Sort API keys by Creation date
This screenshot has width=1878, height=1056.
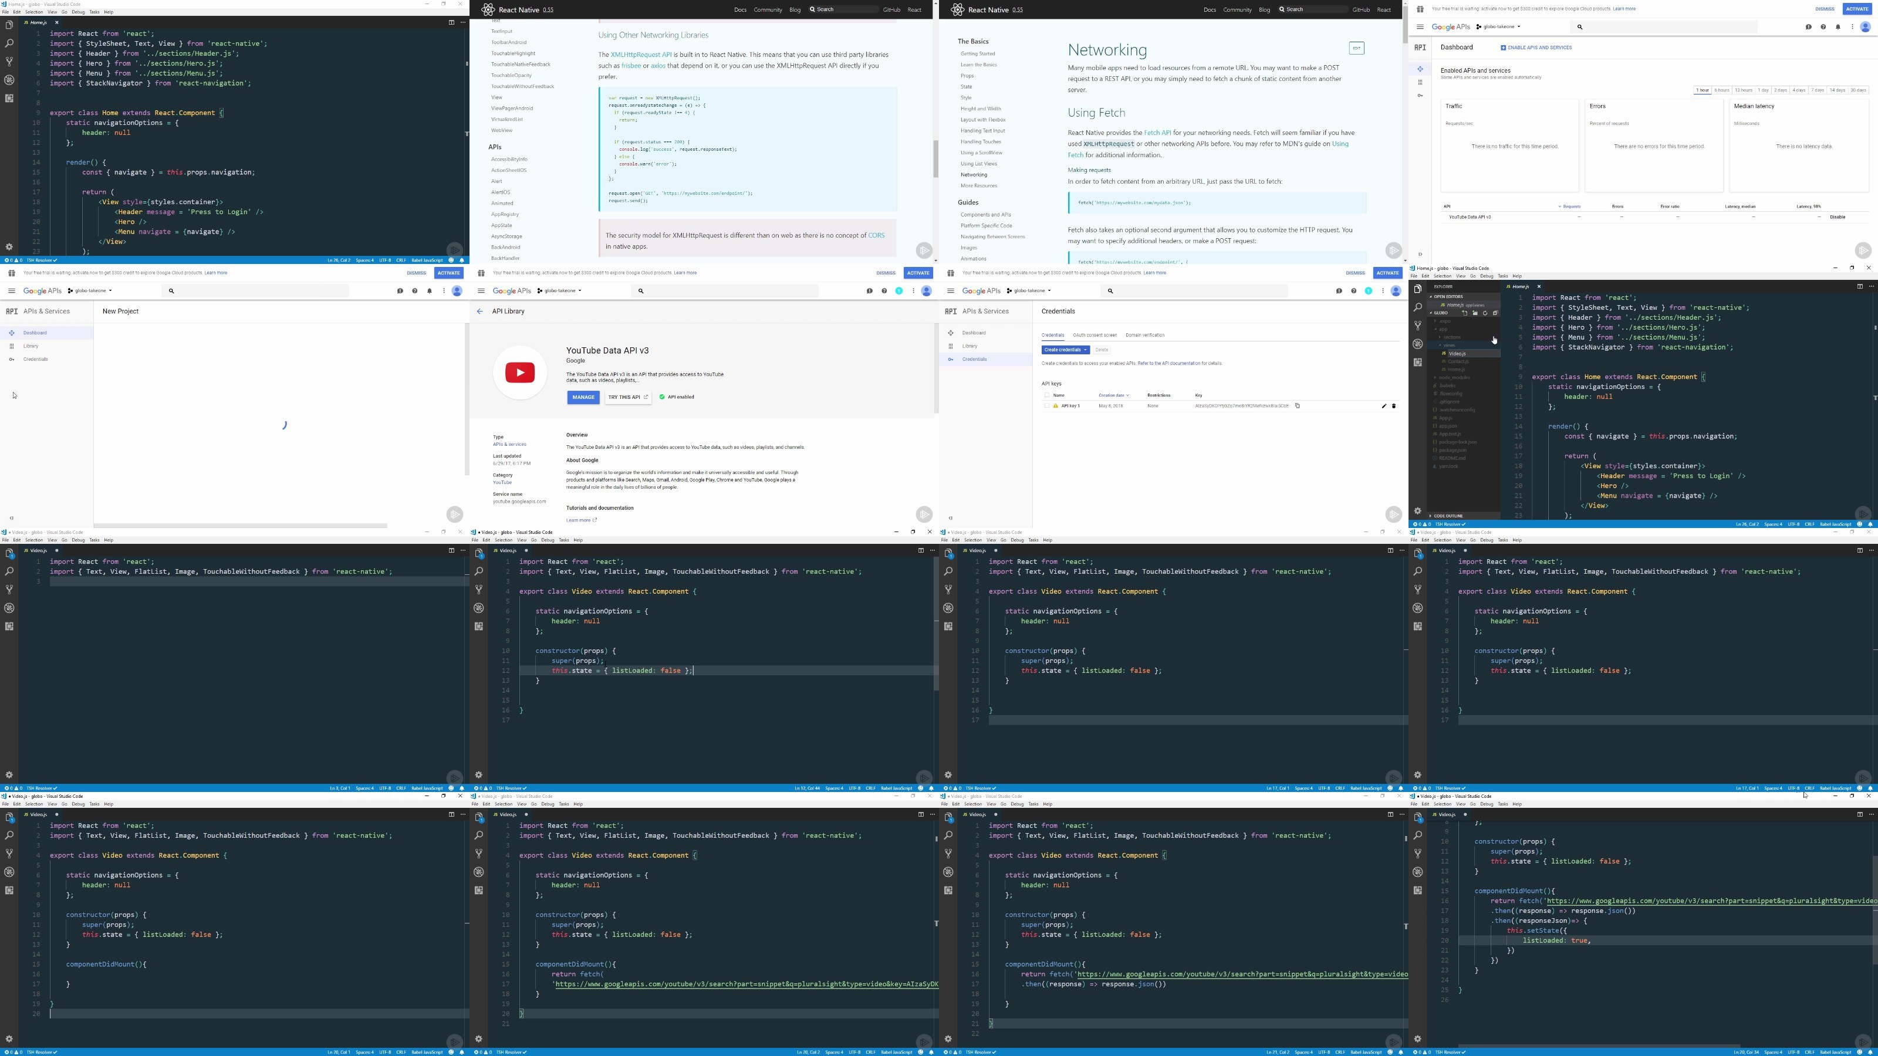(1114, 395)
